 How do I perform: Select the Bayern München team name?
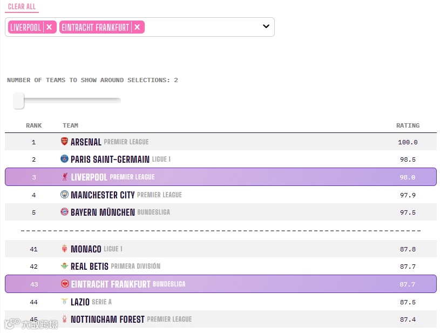tap(103, 212)
